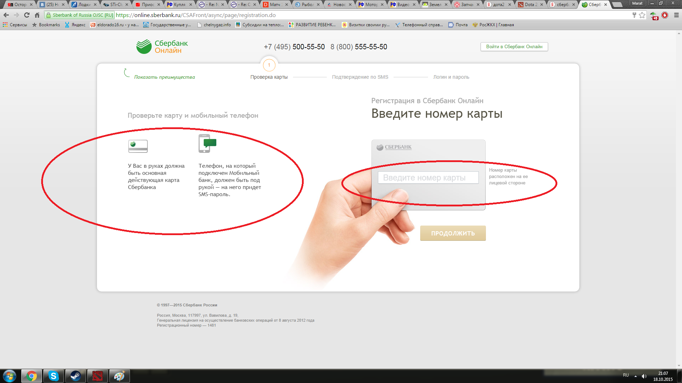Screen dimensions: 682x383
Task: Click the phone number +7 (495) 500-55-50
Action: point(294,47)
